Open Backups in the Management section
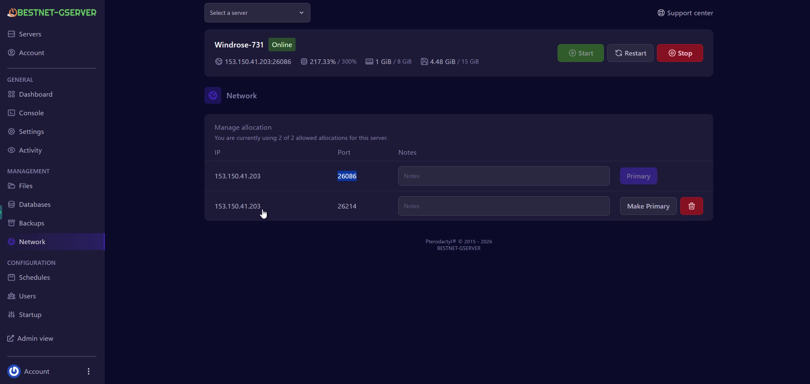Viewport: 810px width, 384px height. click(31, 223)
